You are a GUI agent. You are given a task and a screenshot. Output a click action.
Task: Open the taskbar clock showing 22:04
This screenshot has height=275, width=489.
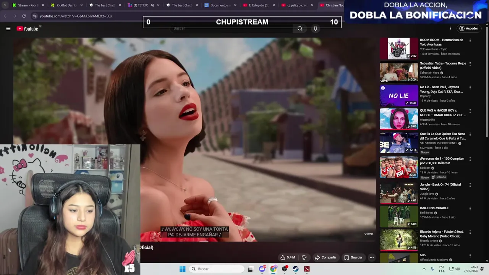[x=470, y=269]
